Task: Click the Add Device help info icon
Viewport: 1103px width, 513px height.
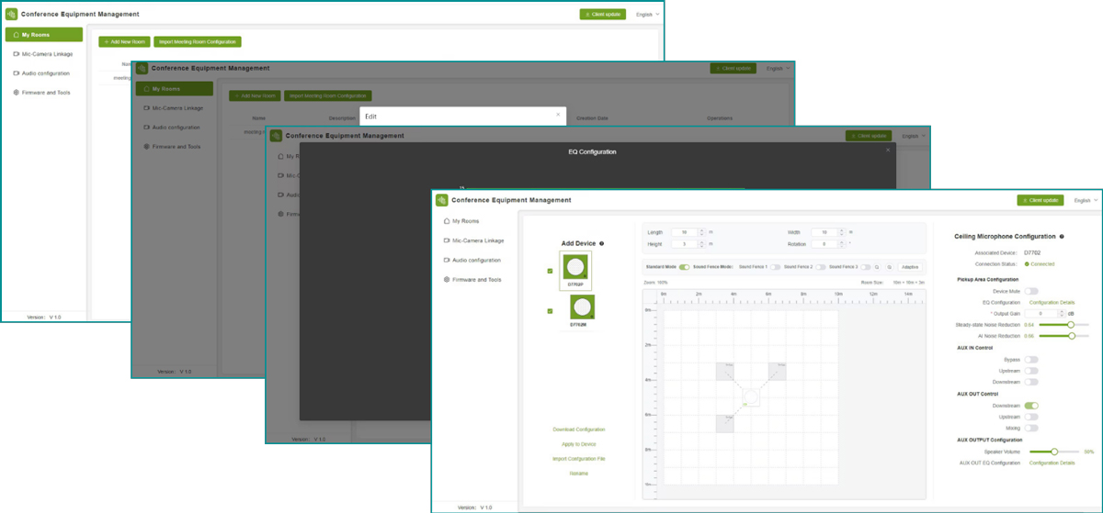Action: tap(601, 243)
